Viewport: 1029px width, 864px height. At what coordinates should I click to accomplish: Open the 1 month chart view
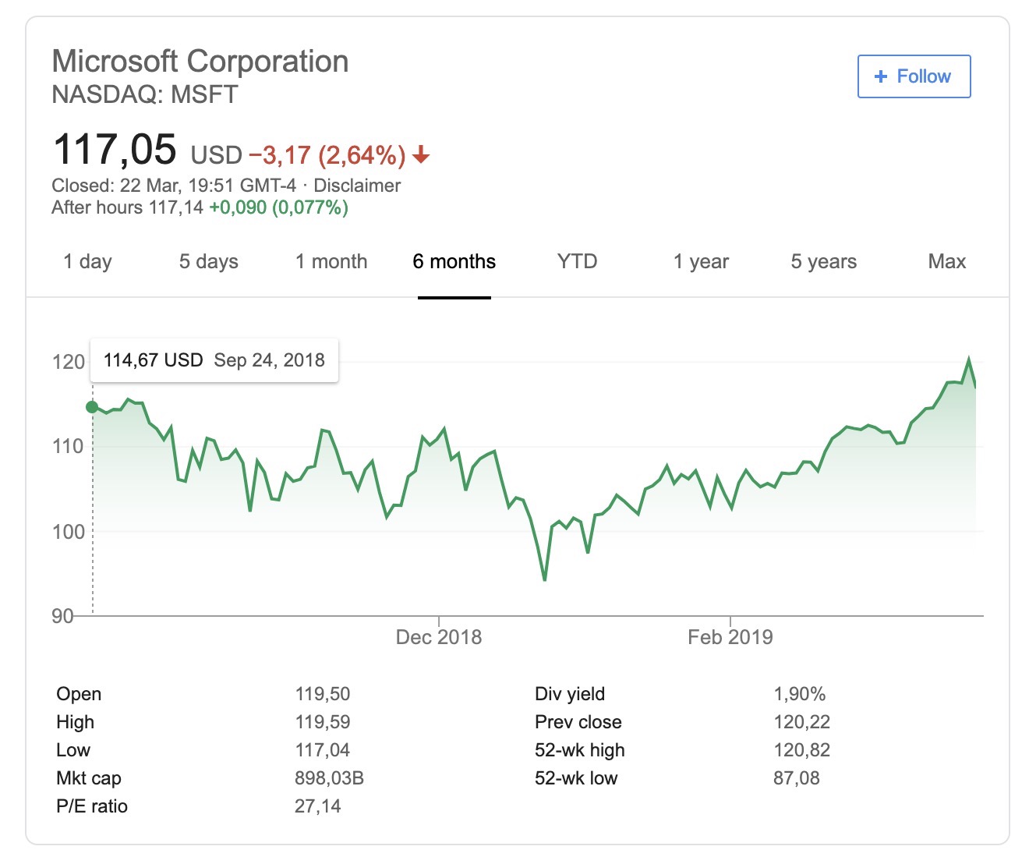[x=331, y=261]
